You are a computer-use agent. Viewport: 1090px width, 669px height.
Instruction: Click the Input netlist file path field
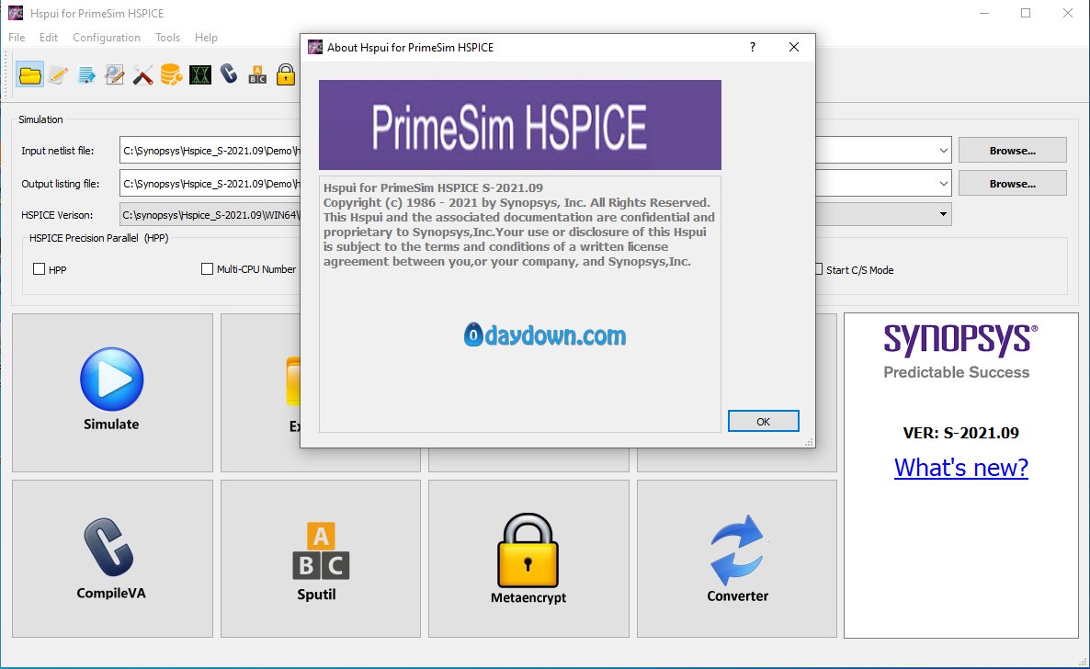click(210, 150)
